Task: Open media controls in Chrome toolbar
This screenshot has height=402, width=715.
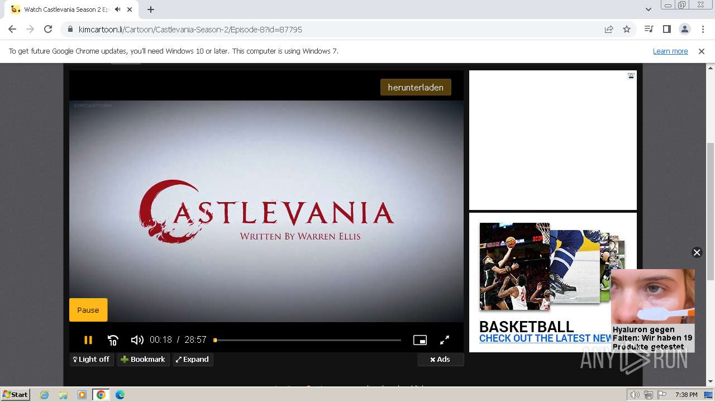Action: click(x=649, y=29)
